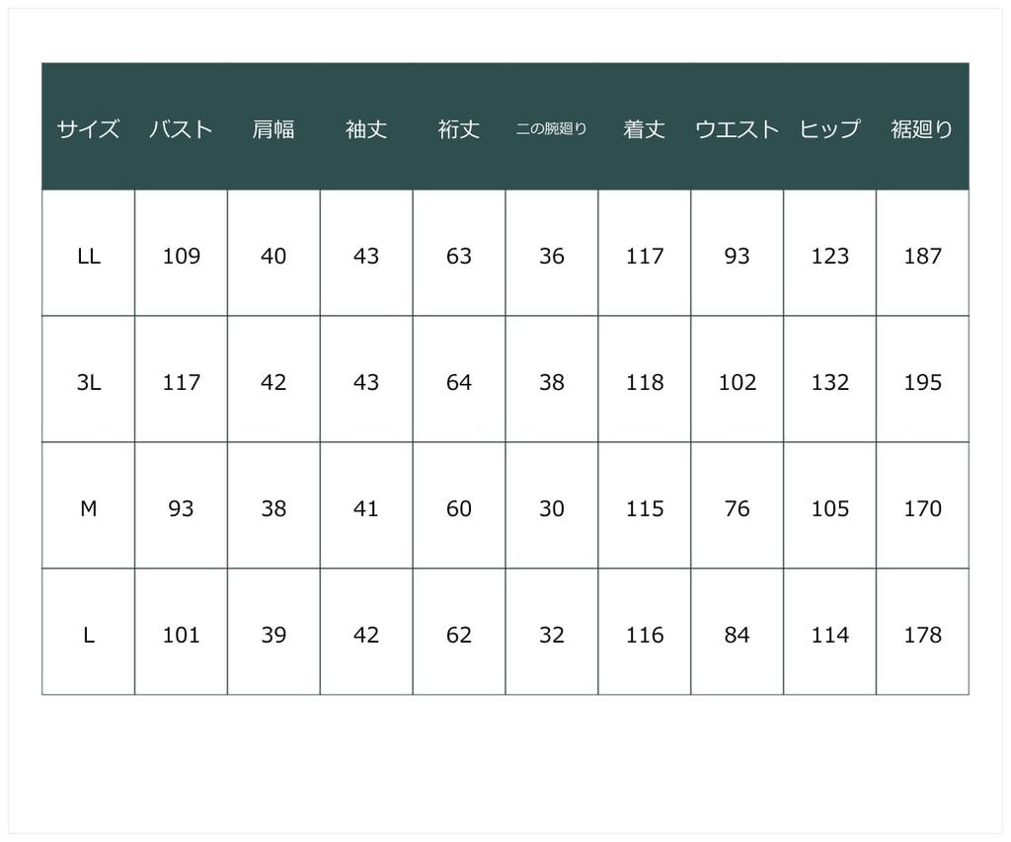The height and width of the screenshot is (842, 1011).
Task: Select the L hem value 178
Action: click(923, 636)
